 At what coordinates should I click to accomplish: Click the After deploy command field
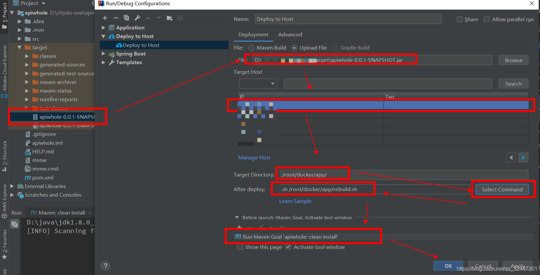point(374,189)
